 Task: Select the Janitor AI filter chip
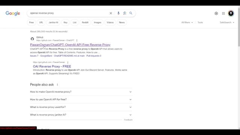coord(53,22)
